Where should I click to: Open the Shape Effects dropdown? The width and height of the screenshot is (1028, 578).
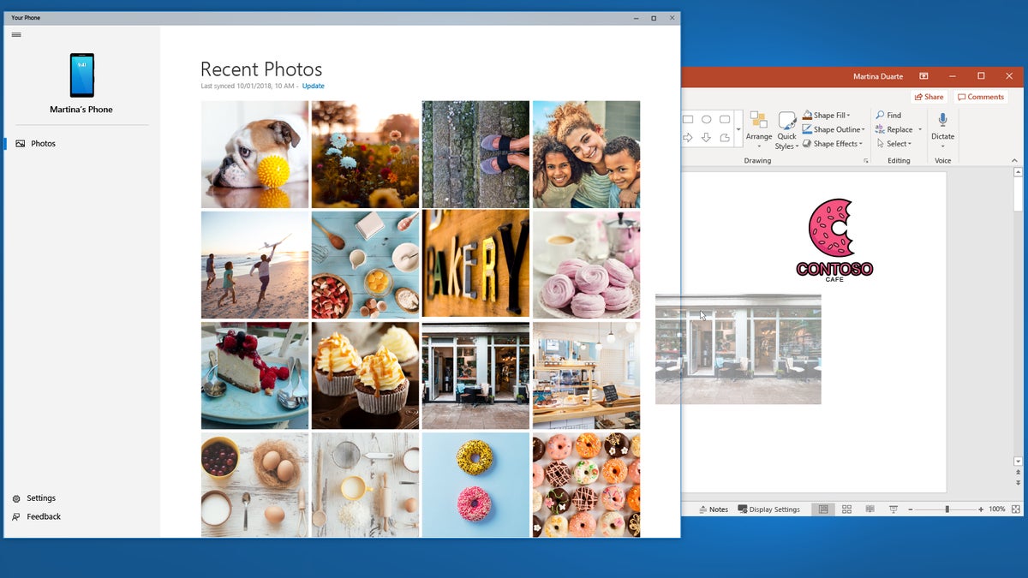tap(832, 144)
